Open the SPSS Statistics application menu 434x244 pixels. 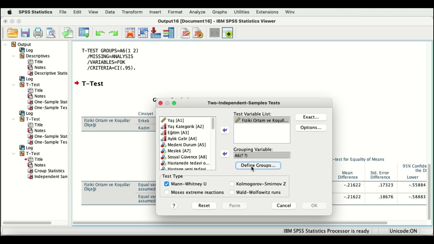pyautogui.click(x=35, y=12)
